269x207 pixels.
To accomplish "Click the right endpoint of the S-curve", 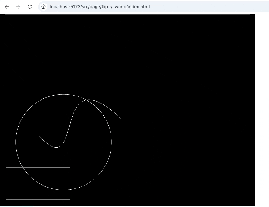I will 120,118.
